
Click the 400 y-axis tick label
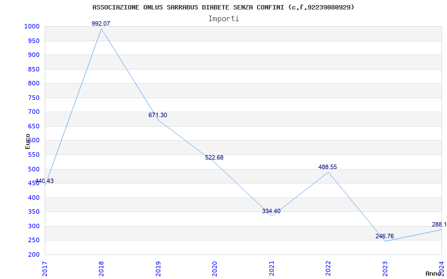point(34,198)
